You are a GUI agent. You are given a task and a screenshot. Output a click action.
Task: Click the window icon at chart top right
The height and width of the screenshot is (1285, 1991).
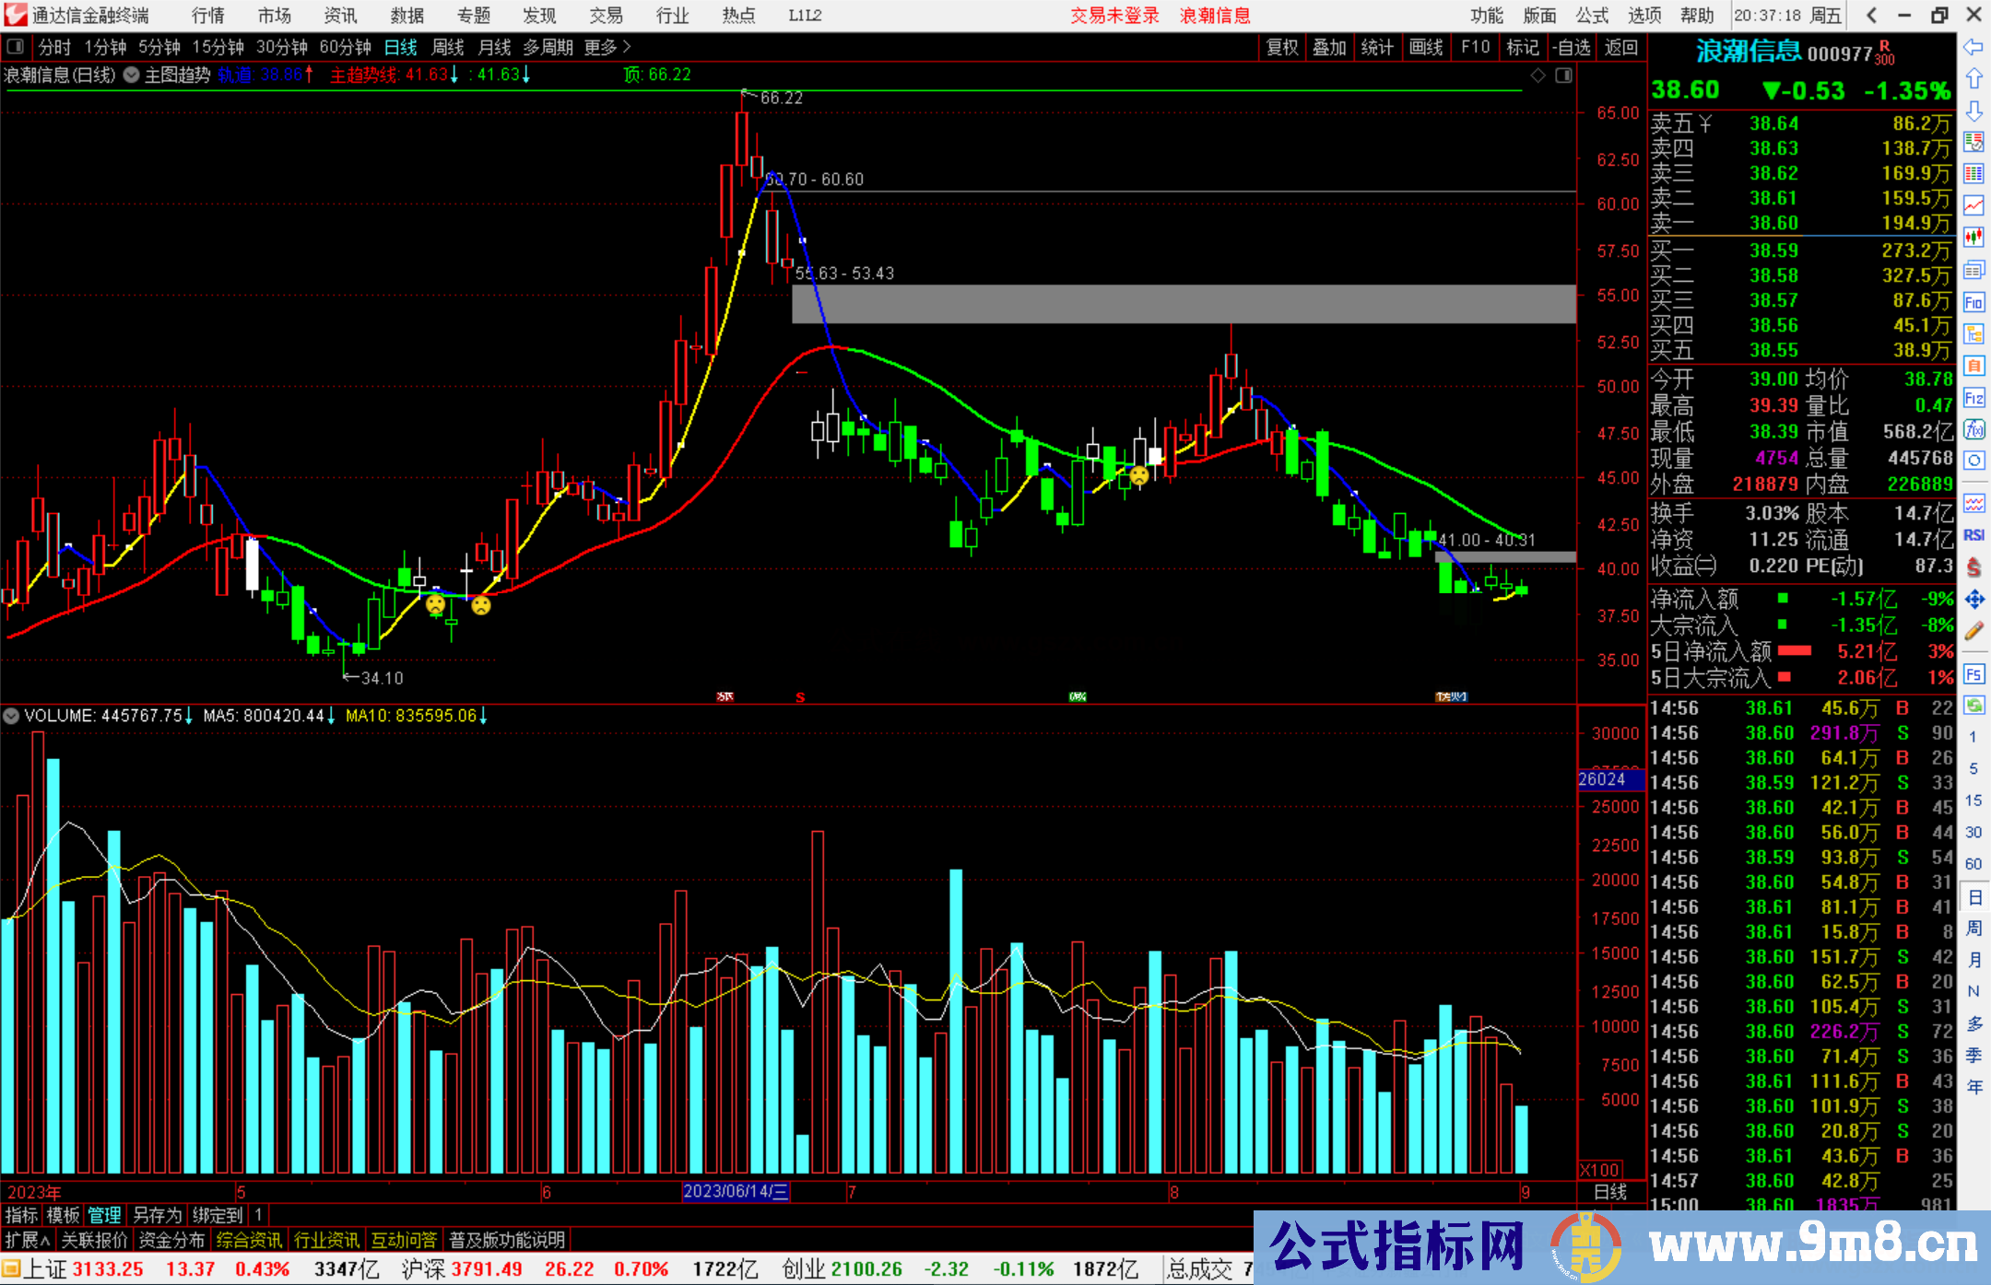(1563, 76)
